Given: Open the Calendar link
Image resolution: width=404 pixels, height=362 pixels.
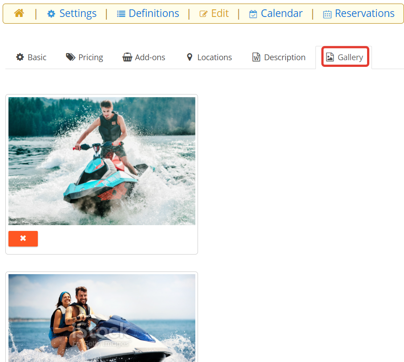Looking at the screenshot, I should coord(276,13).
